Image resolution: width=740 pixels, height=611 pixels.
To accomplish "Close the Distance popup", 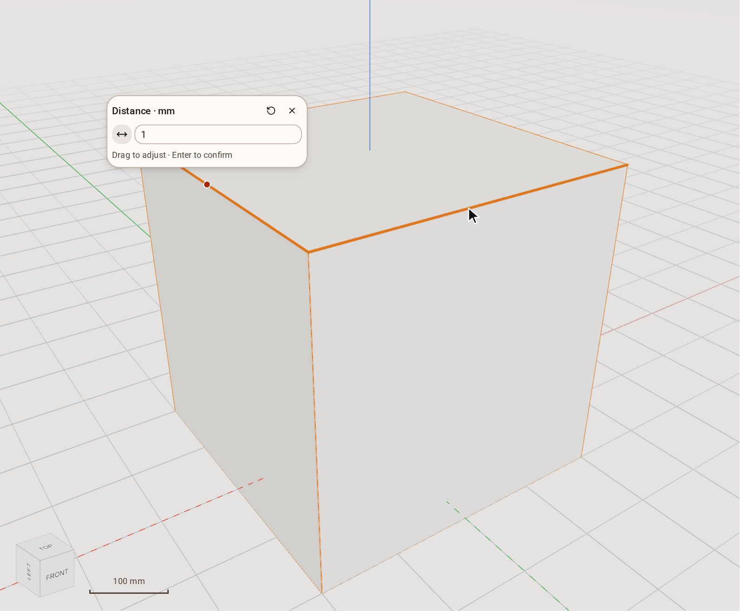I will coord(292,110).
